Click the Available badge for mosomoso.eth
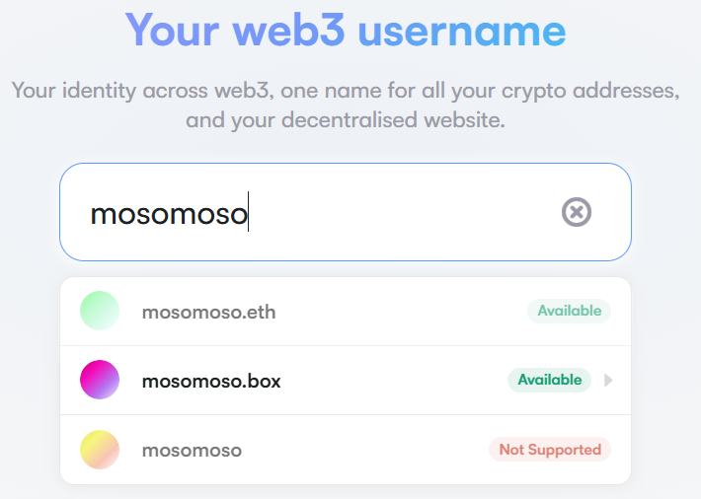The width and height of the screenshot is (701, 499). (569, 311)
